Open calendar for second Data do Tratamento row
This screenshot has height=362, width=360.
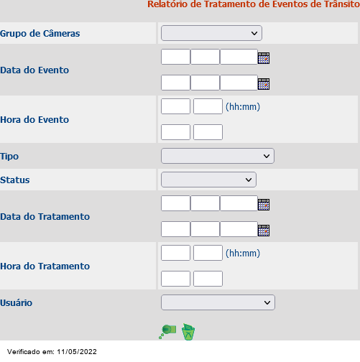264,231
